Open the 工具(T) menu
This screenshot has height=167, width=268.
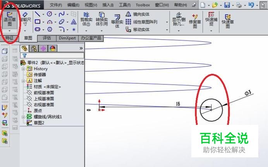click(x=125, y=5)
